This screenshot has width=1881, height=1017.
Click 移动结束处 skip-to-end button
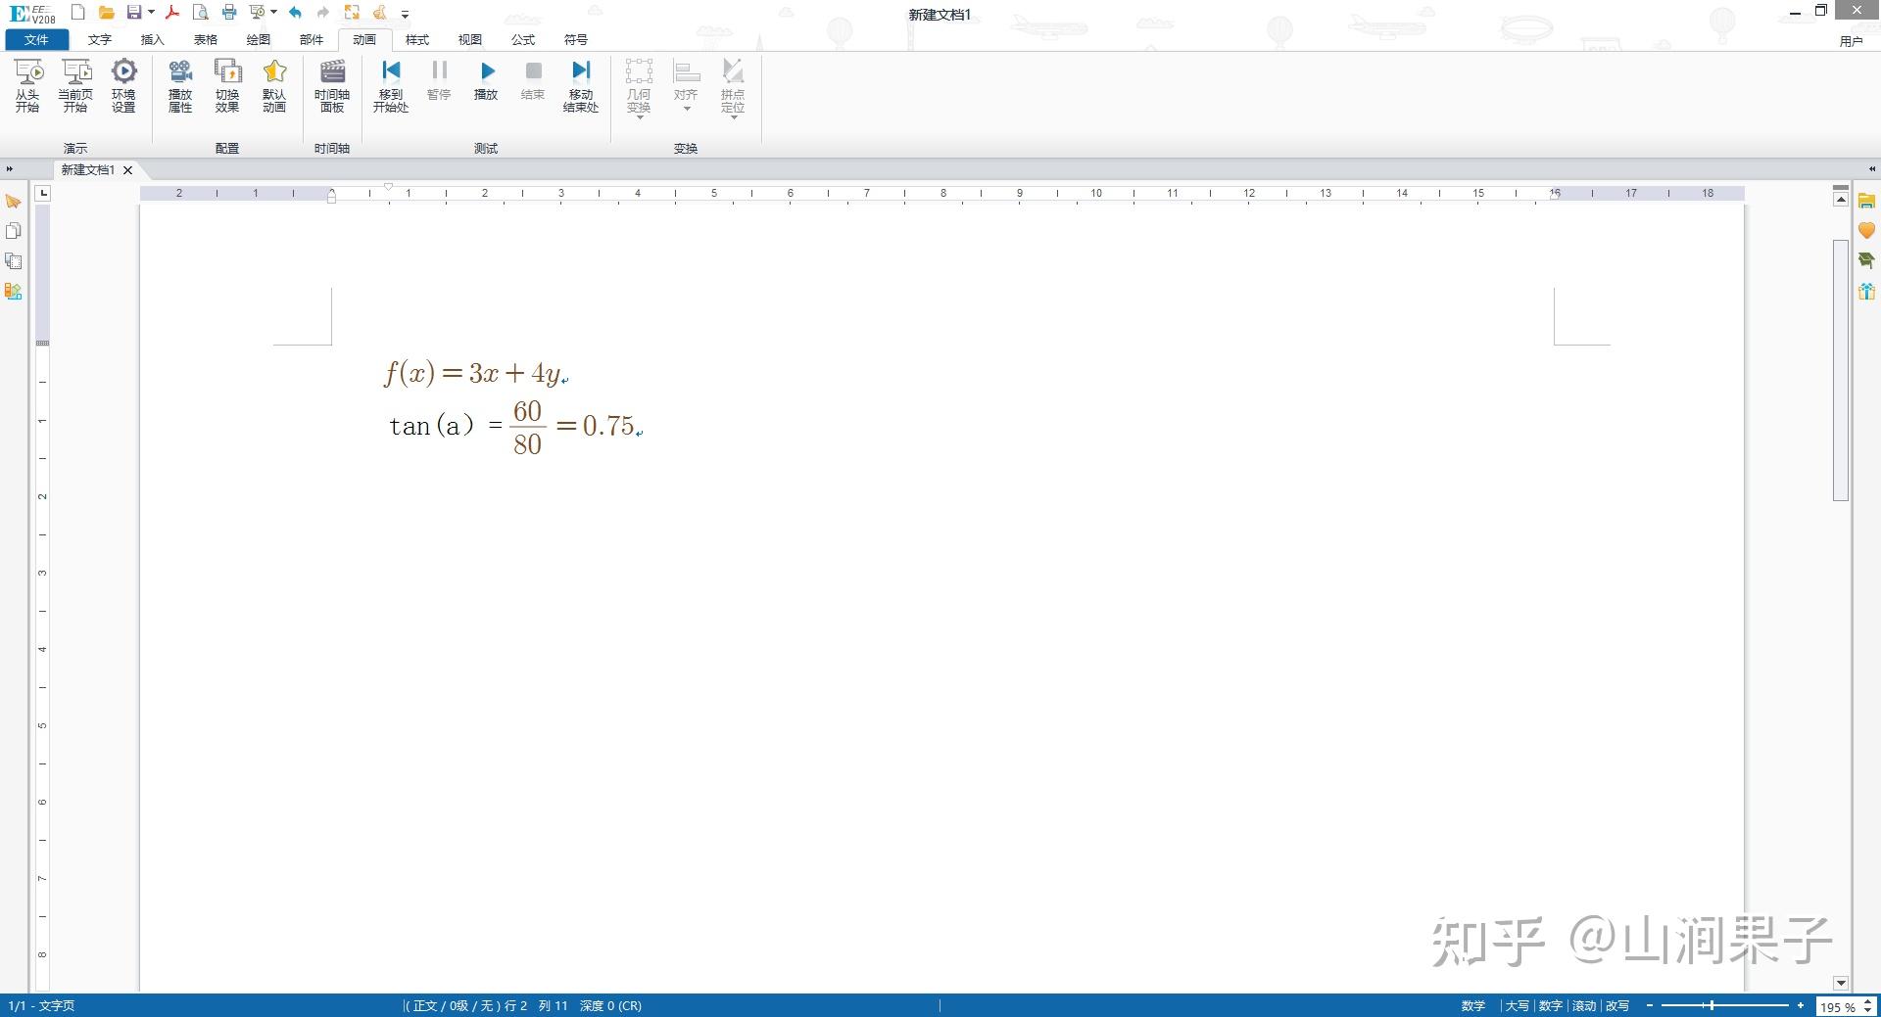tap(581, 85)
